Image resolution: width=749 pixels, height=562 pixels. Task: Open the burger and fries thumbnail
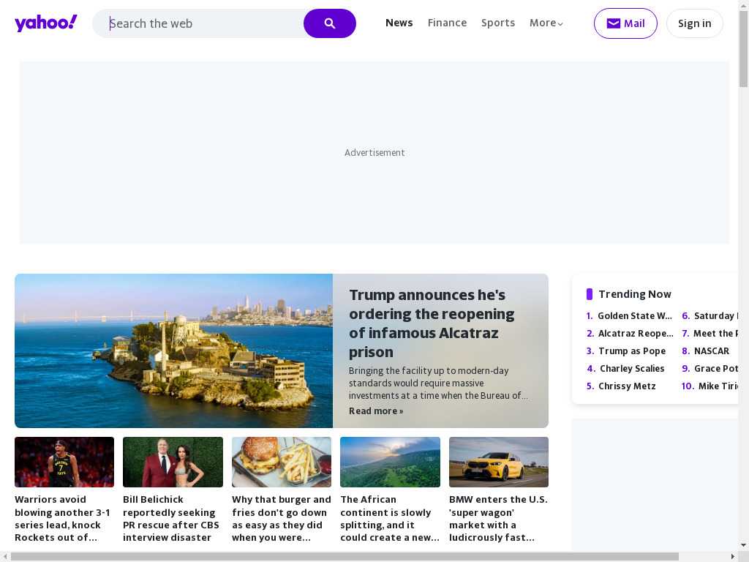[x=282, y=462]
